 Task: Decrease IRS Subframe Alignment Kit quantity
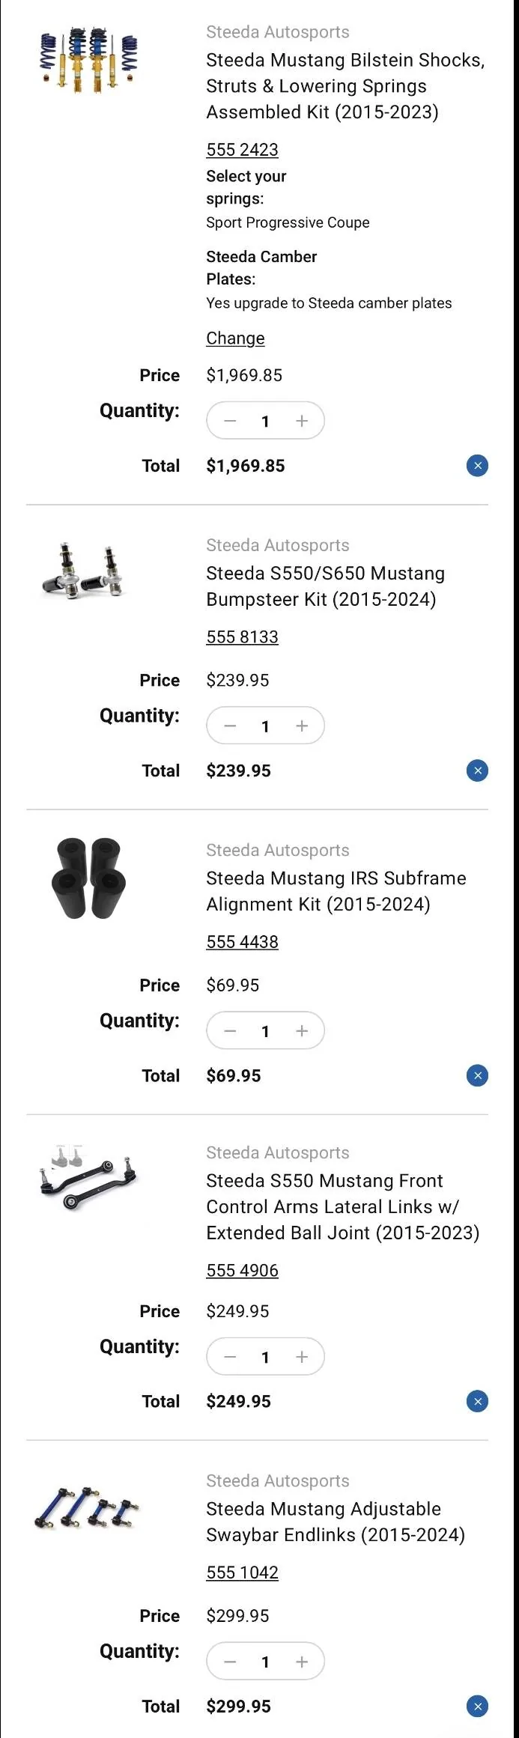[230, 1030]
